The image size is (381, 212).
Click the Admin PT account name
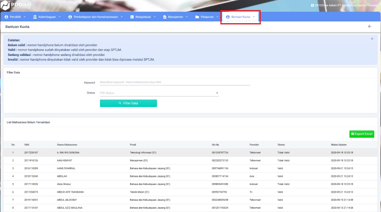[346, 5]
